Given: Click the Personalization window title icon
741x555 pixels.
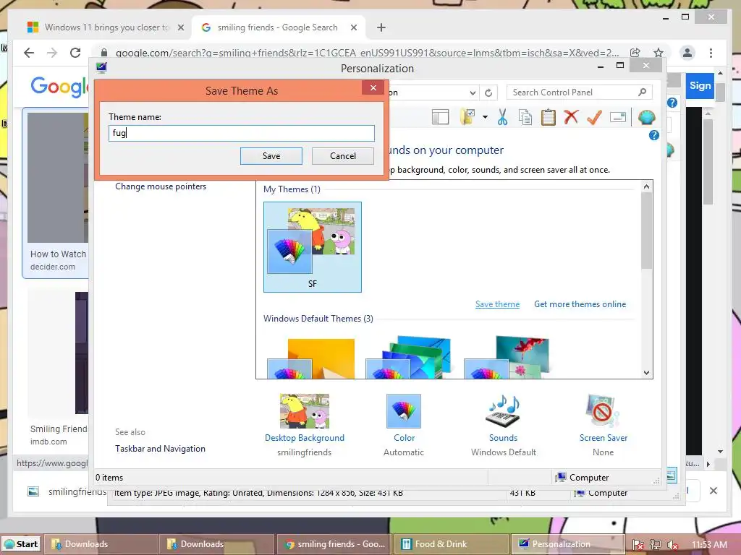Looking at the screenshot, I should 101,67.
